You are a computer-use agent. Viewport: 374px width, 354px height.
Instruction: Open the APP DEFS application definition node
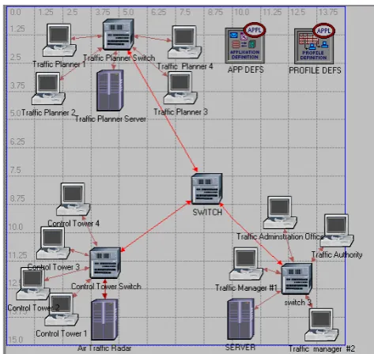[x=245, y=43]
